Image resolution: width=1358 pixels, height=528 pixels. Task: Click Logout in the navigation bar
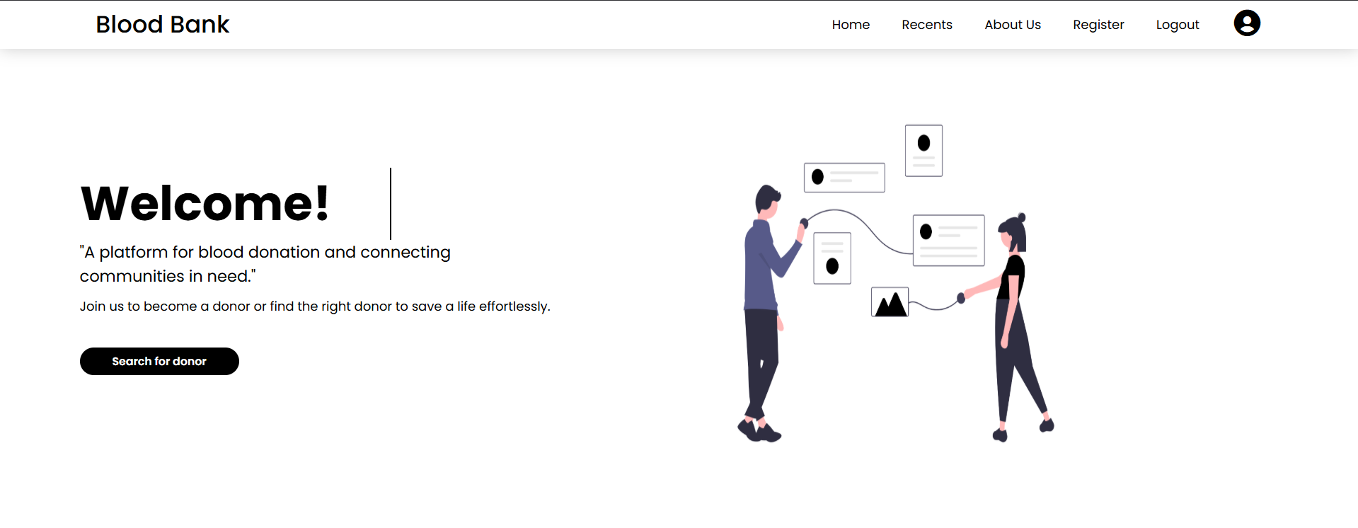[x=1177, y=25]
